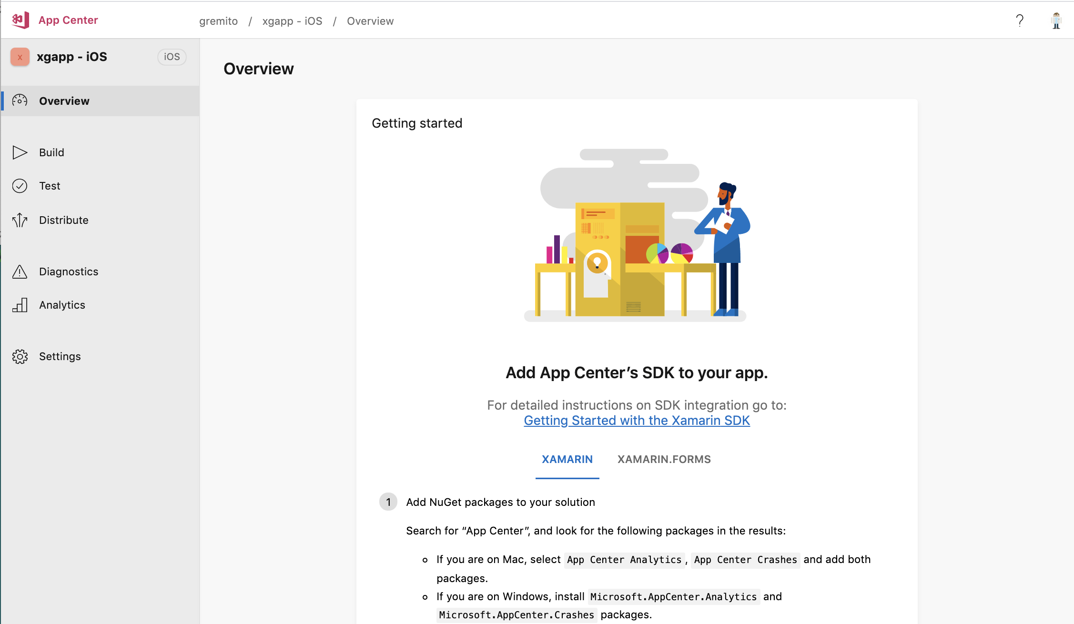Open the Diagnostics warning triangle icon

click(x=20, y=272)
